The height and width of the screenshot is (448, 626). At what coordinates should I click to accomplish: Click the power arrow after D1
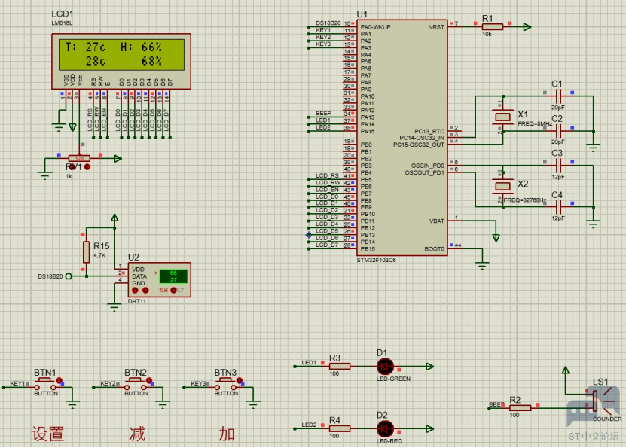click(x=430, y=366)
